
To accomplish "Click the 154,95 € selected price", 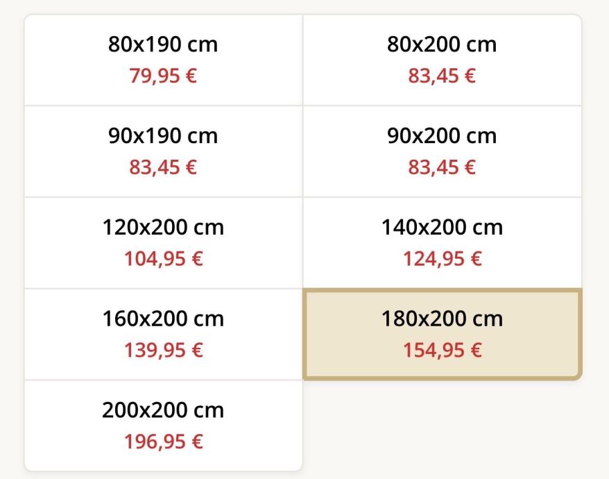I will click(x=442, y=351).
